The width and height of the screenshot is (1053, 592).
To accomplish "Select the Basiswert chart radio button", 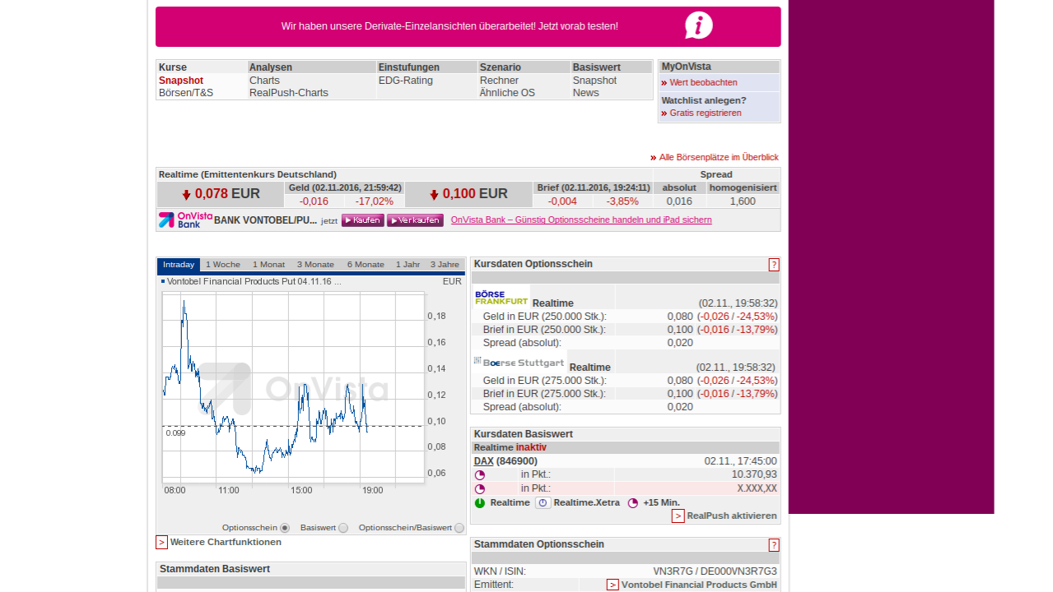I will pos(343,528).
